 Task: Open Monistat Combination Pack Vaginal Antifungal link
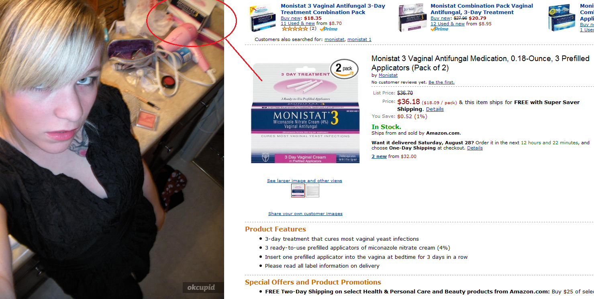click(482, 9)
